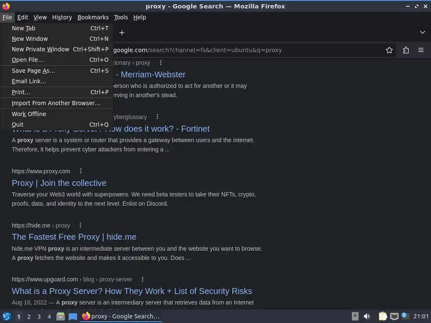This screenshot has width=431, height=323.
Task: Click the show desktop taskbar icon
Action: [x=72, y=317]
